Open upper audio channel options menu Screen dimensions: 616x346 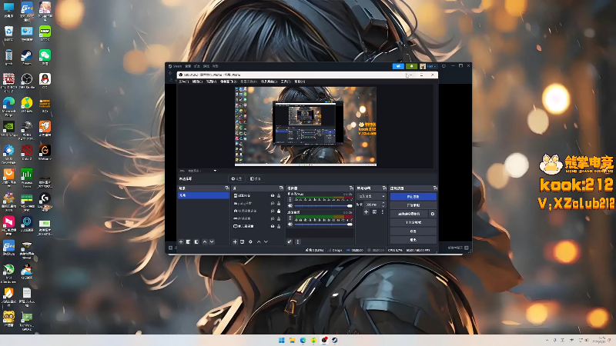290,199
